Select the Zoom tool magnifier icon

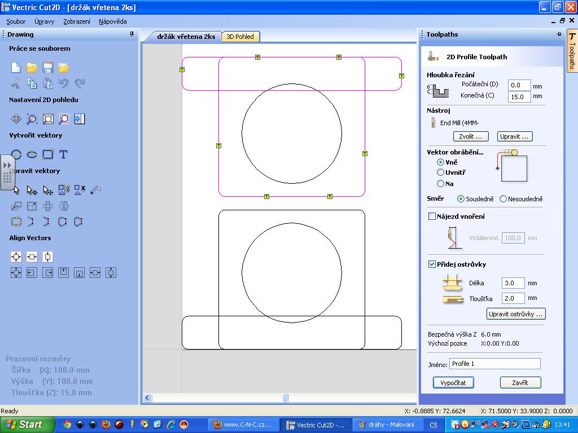(x=32, y=119)
